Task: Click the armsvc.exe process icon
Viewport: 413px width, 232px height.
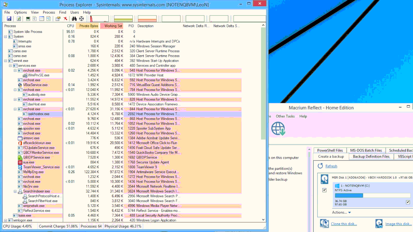Action: 20,138
